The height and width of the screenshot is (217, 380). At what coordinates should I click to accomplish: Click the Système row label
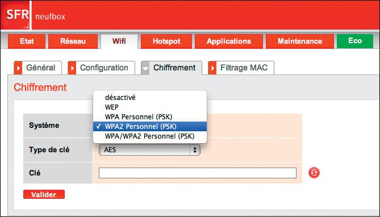point(44,126)
